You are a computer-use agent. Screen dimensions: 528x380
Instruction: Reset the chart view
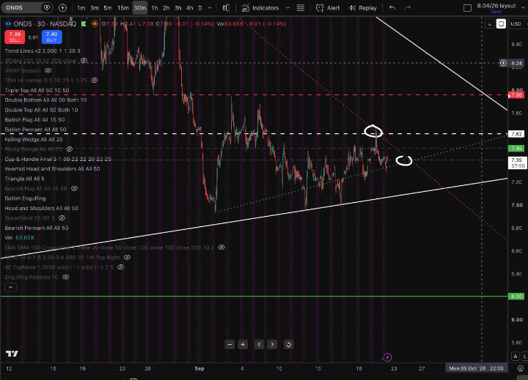tap(289, 344)
